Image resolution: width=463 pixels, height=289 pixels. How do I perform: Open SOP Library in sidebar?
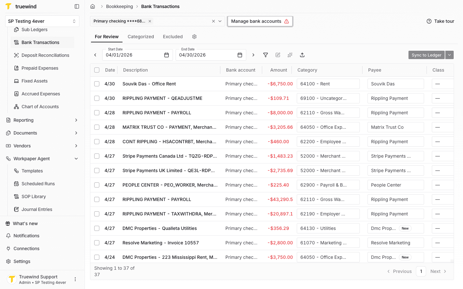click(x=42, y=197)
